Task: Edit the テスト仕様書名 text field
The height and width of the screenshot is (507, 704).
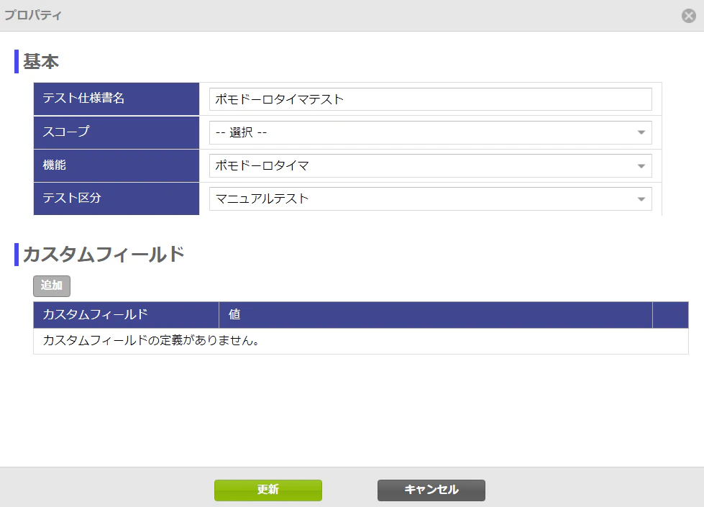Action: click(430, 99)
